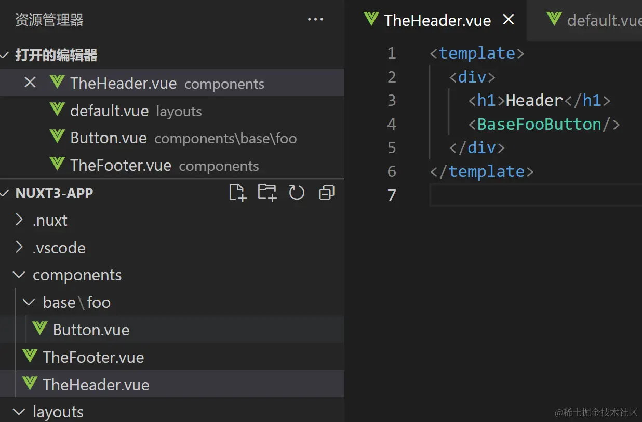642x422 pixels.
Task: Click the Vue icon next to TheFooter.vue in file tree
Action: point(30,356)
